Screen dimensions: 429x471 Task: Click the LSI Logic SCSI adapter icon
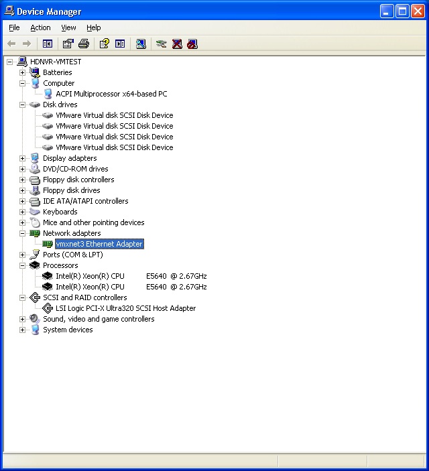(48, 308)
